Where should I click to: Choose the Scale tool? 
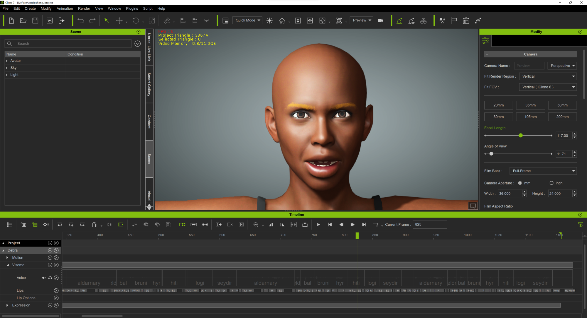click(x=152, y=20)
